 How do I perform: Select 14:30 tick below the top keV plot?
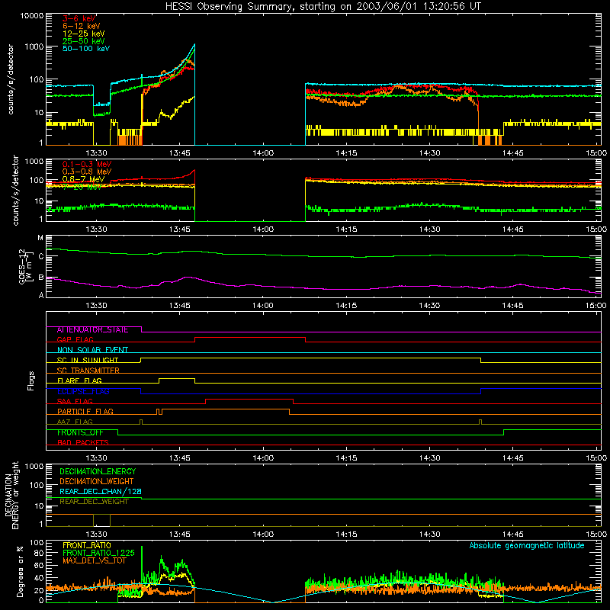[429, 153]
